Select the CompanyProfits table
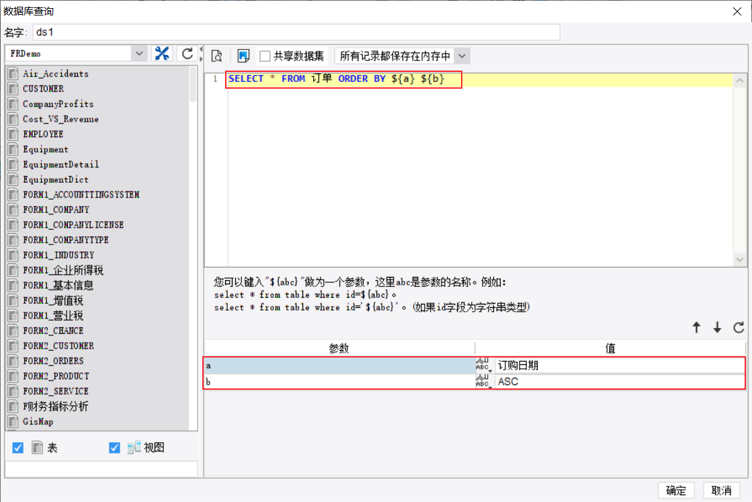The width and height of the screenshot is (752, 502). point(58,104)
